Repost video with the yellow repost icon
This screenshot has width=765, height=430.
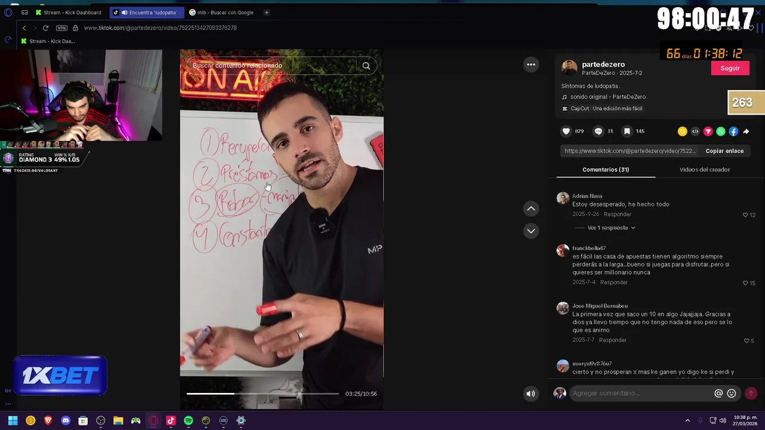click(x=682, y=131)
